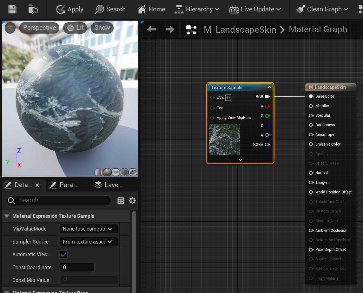Navigate back in the graph history
The height and width of the screenshot is (293, 363).
pyautogui.click(x=151, y=29)
